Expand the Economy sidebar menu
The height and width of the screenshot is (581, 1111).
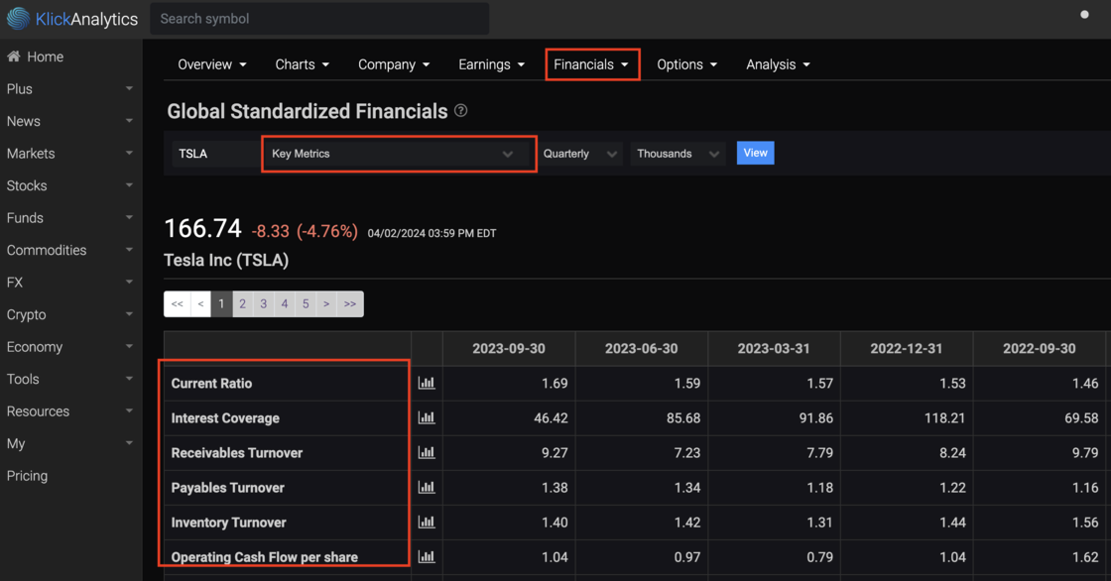pyautogui.click(x=69, y=346)
